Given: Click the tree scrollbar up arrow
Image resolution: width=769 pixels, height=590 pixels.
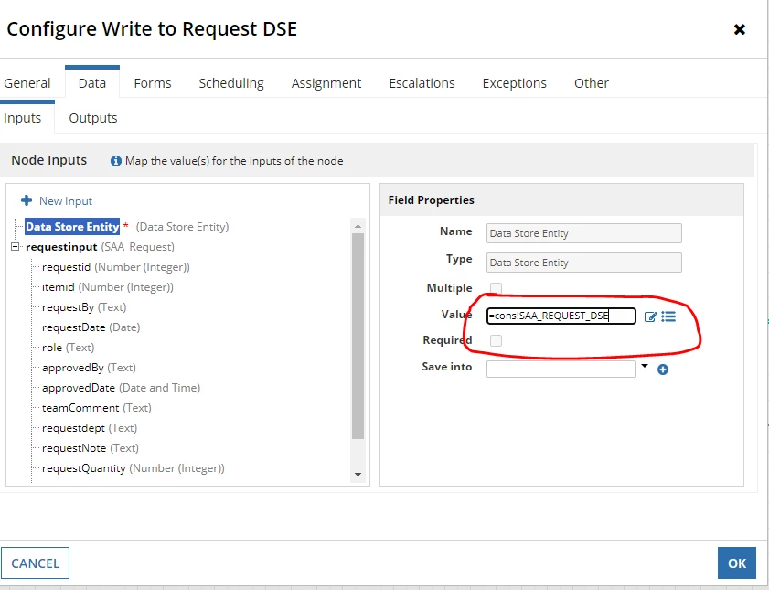Looking at the screenshot, I should [x=358, y=226].
